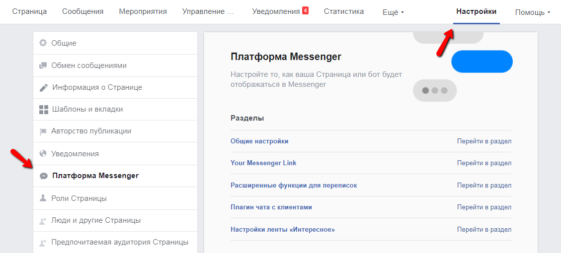This screenshot has width=561, height=253.
Task: Open the Страница tab
Action: click(x=29, y=11)
